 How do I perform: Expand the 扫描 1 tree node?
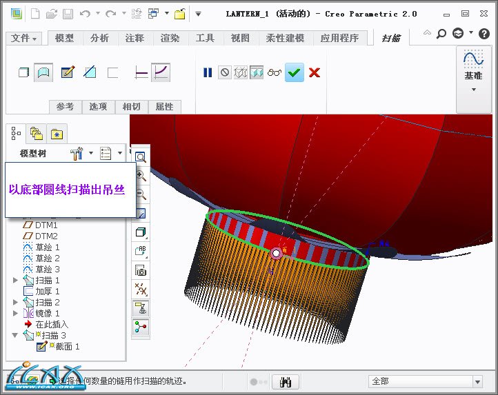[16, 281]
